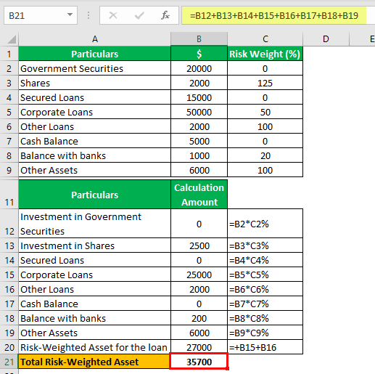The width and height of the screenshot is (375, 374).
Task: Select column D header
Action: click(x=326, y=39)
